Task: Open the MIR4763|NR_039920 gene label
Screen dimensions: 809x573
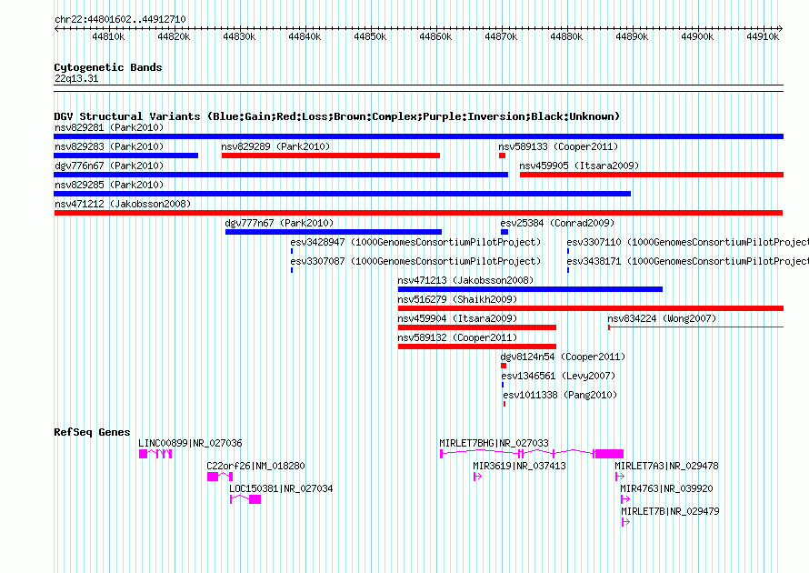Action: point(666,488)
